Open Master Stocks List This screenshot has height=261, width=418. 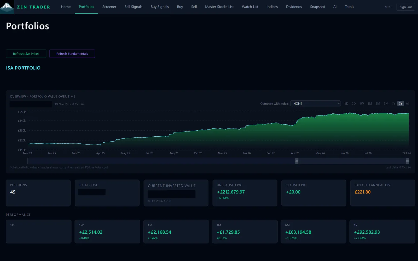(x=219, y=7)
